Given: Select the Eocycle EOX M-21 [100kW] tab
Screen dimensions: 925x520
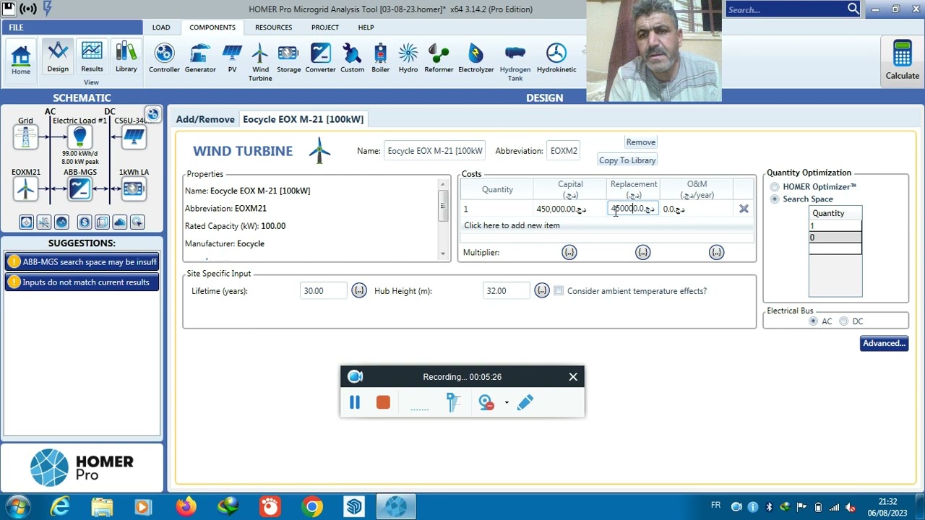Looking at the screenshot, I should [x=304, y=119].
